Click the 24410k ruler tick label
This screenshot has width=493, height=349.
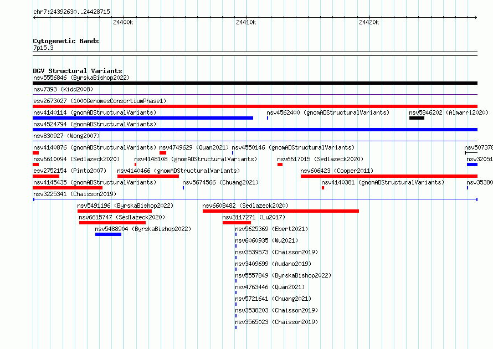(x=246, y=22)
